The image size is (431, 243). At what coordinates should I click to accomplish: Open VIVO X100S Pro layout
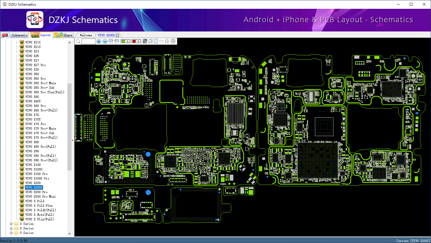tap(37, 178)
